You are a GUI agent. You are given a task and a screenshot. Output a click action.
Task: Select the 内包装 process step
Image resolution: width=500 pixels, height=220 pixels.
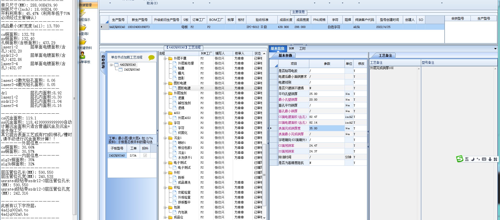tap(183, 212)
